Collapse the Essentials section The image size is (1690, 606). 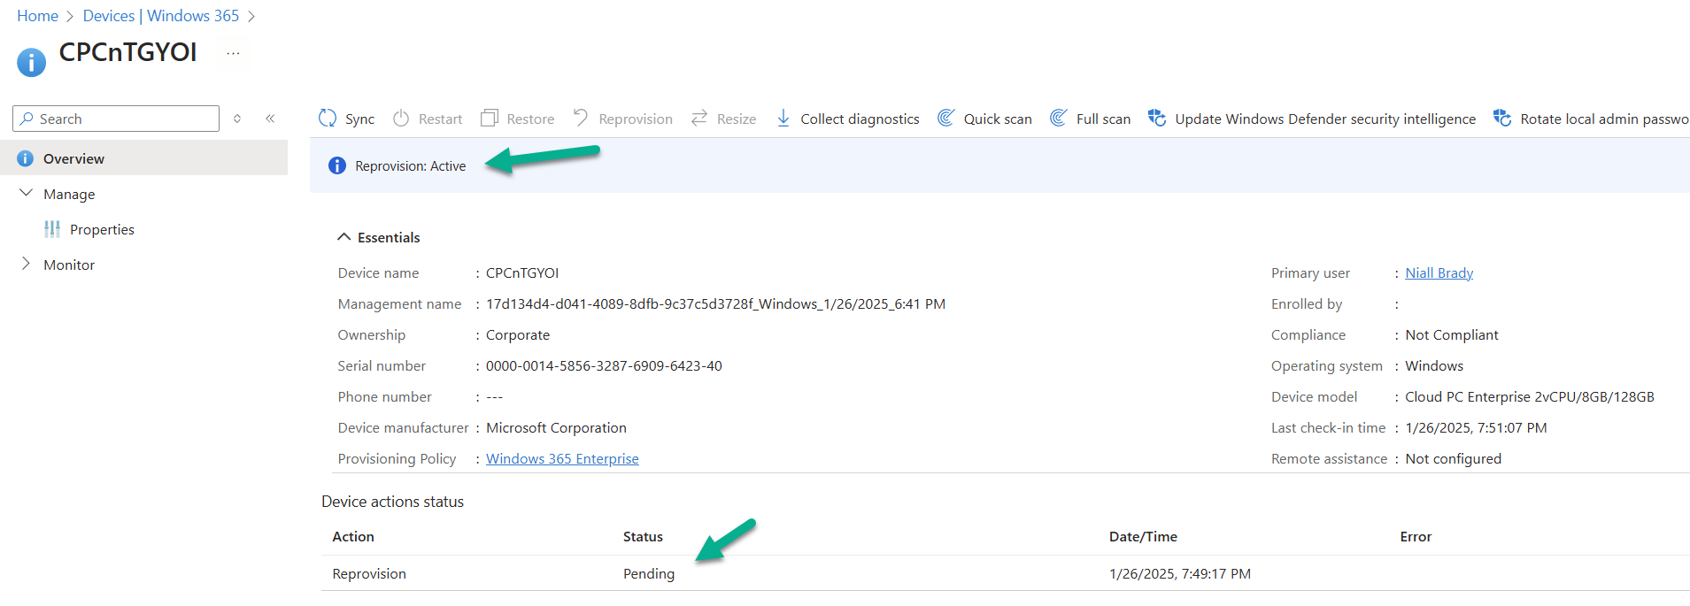pos(344,237)
